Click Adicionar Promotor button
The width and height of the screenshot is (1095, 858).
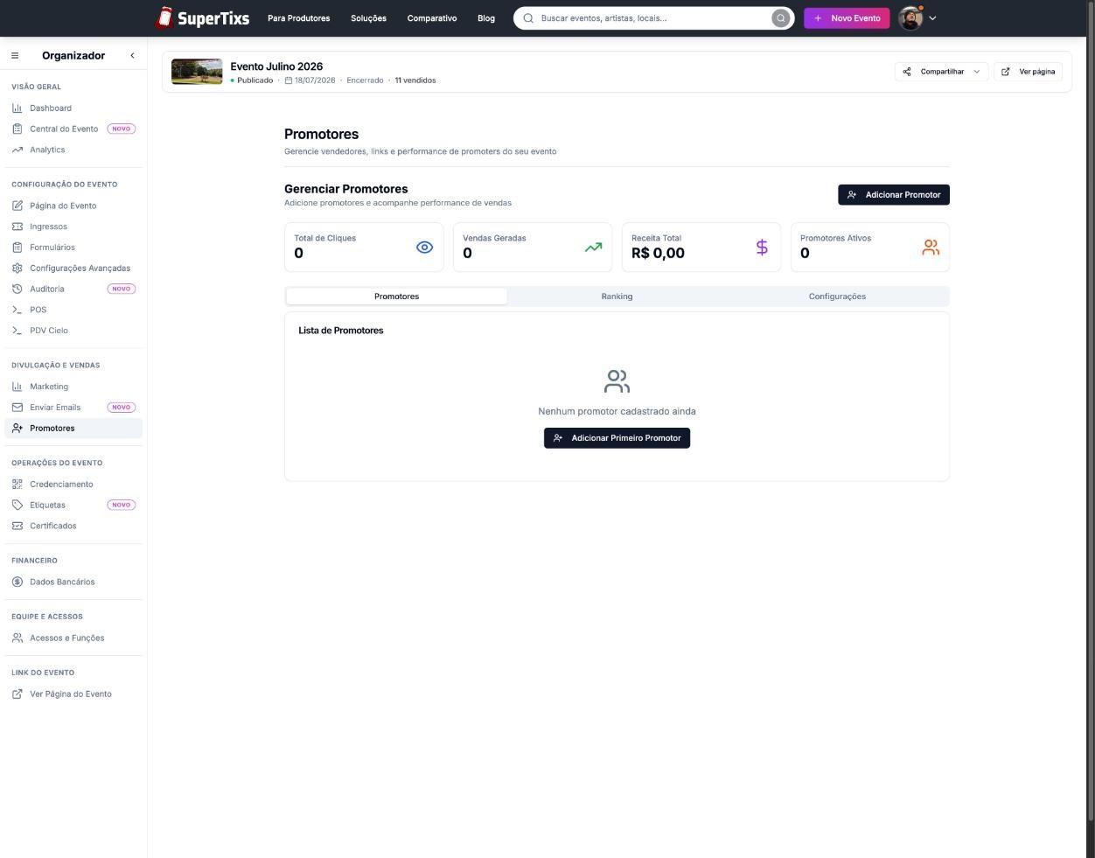[894, 195]
